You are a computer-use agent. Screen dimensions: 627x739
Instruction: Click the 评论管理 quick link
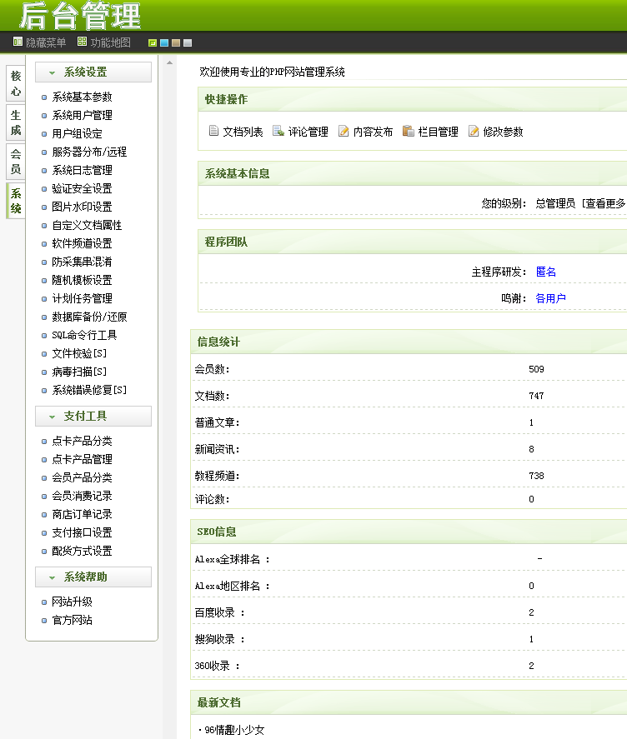pos(308,132)
